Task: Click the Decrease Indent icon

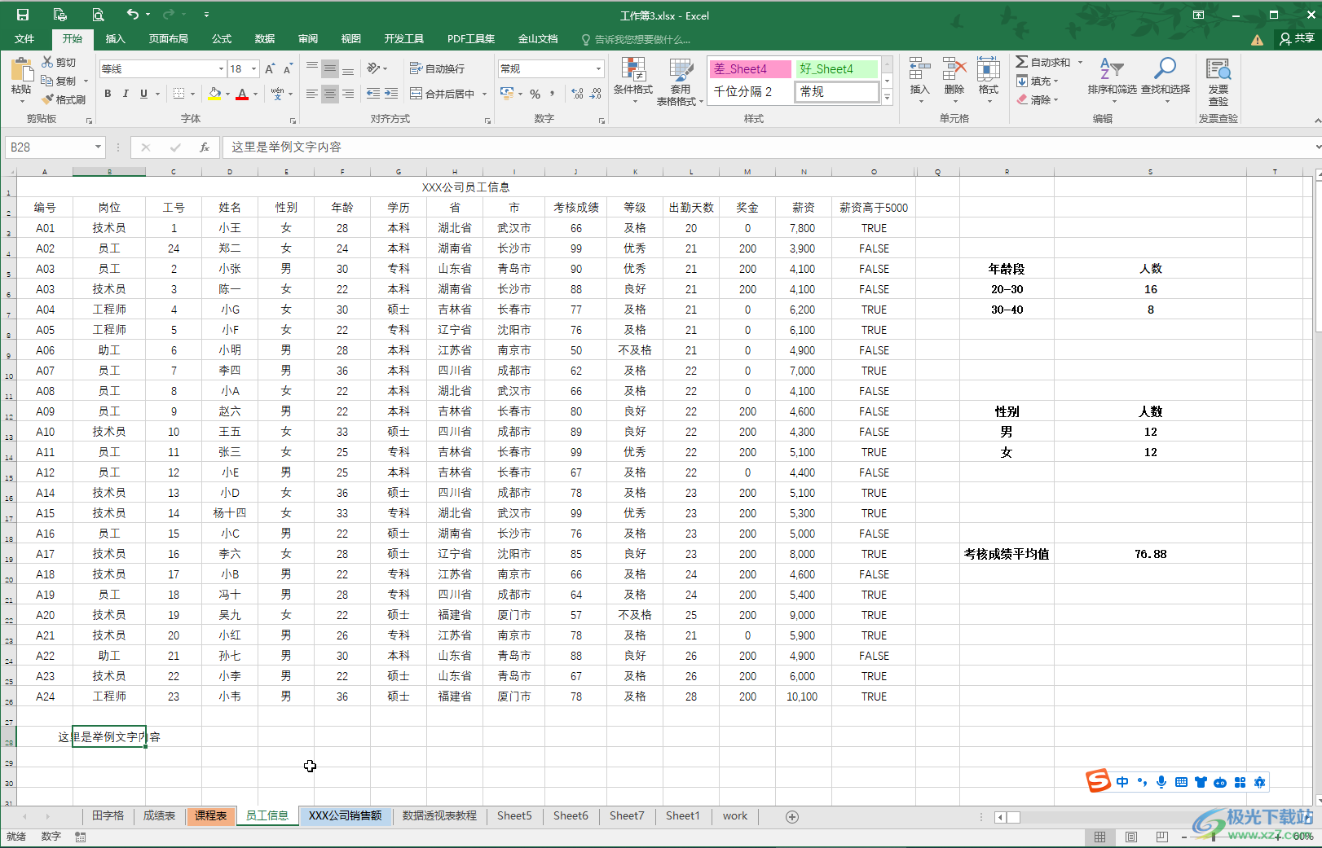Action: click(x=373, y=94)
